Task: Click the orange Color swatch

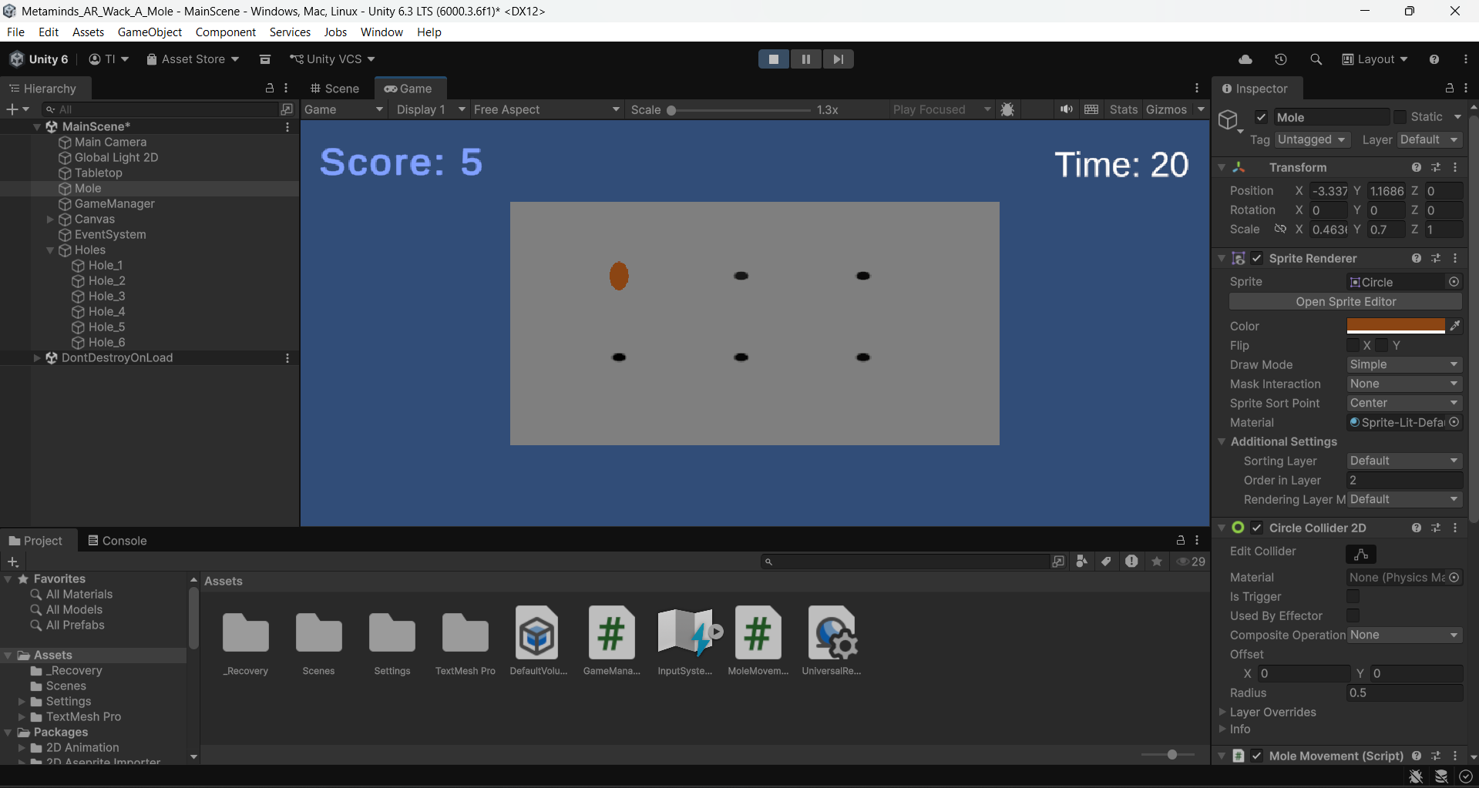Action: click(1395, 326)
